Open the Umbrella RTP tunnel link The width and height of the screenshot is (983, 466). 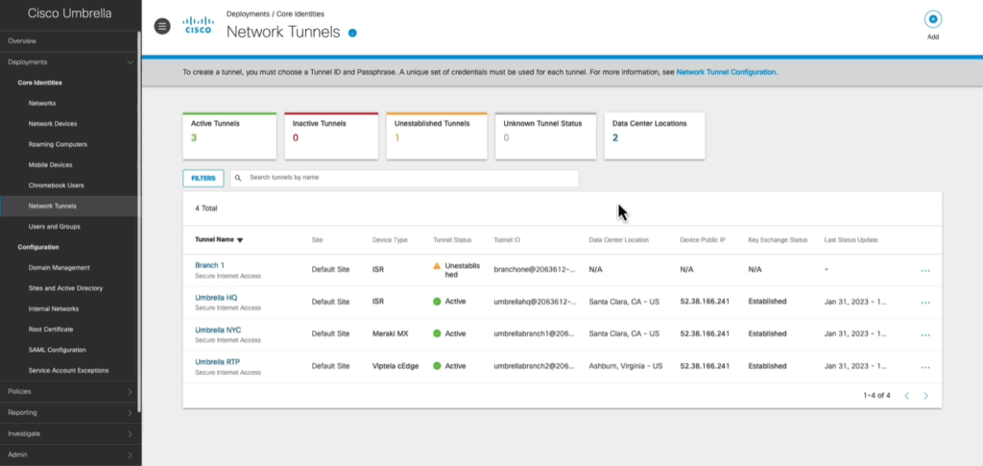[217, 362]
